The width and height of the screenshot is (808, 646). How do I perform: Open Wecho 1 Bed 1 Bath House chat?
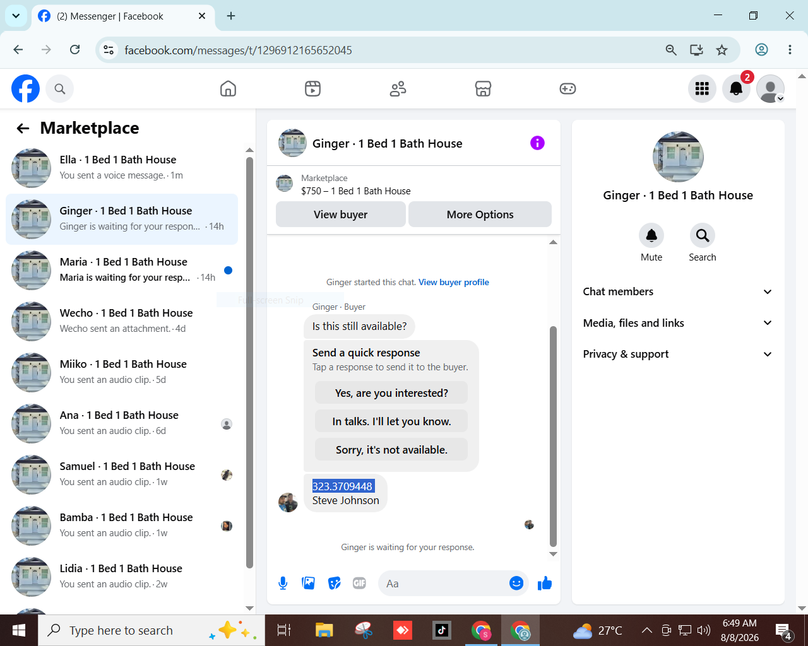coord(122,321)
